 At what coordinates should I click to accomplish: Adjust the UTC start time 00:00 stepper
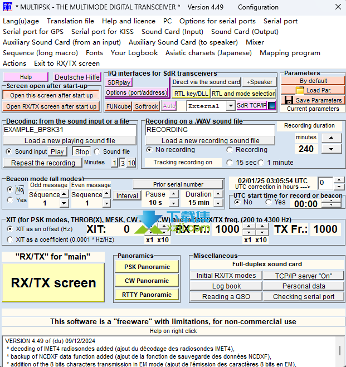tap(331, 204)
